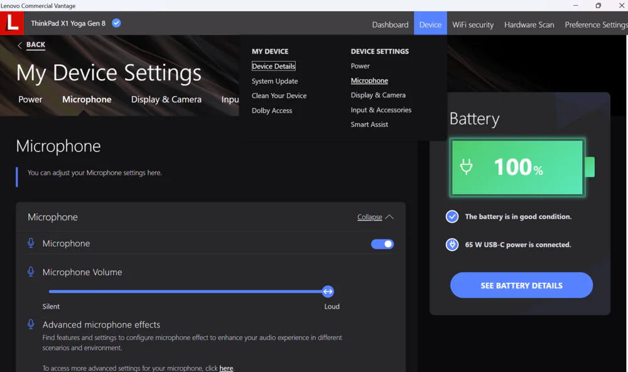Select Power under Device Settings menu
The width and height of the screenshot is (628, 372).
[360, 66]
